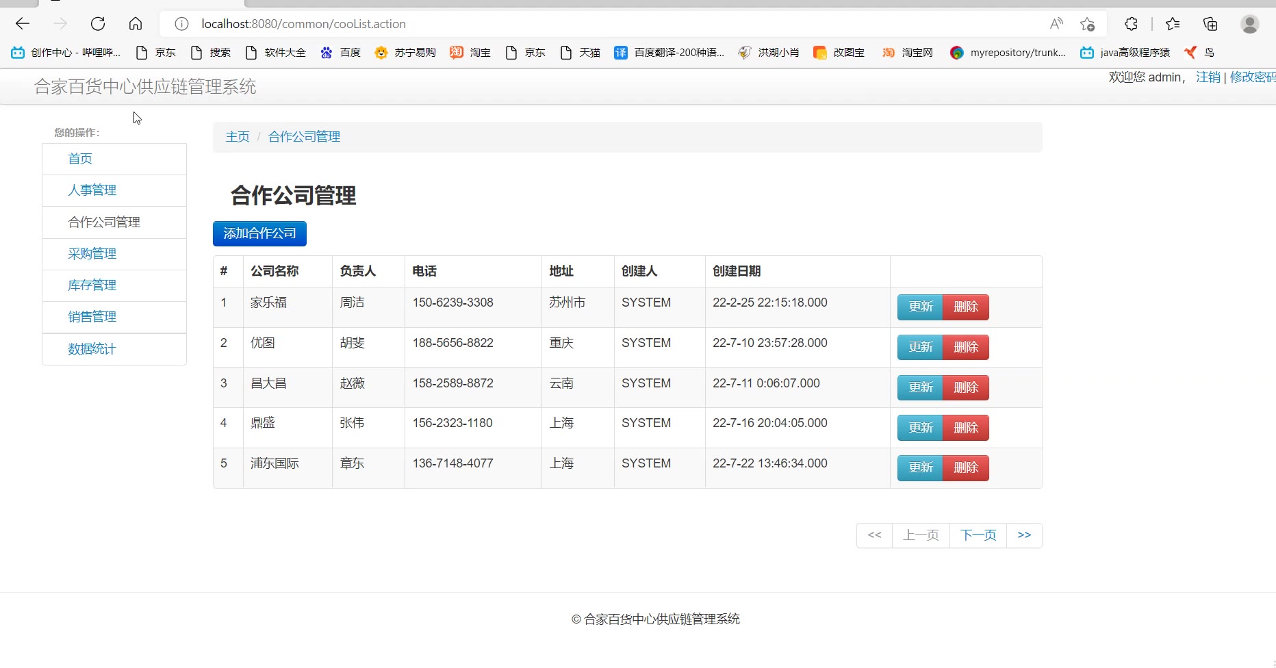Open 采购管理 from the sidebar
Screen dimensions: 1276x668
(x=92, y=254)
